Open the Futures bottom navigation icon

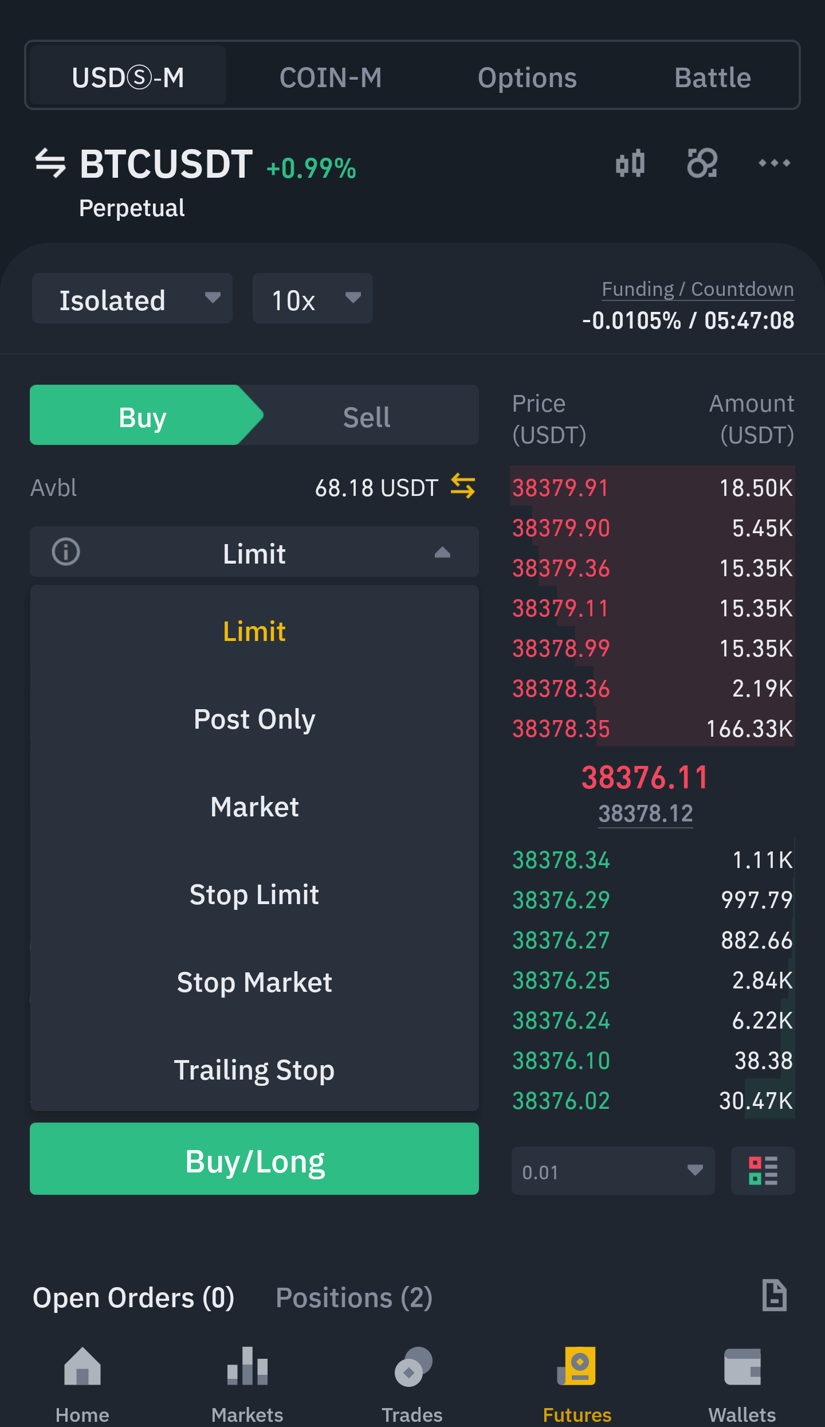[x=577, y=1367]
